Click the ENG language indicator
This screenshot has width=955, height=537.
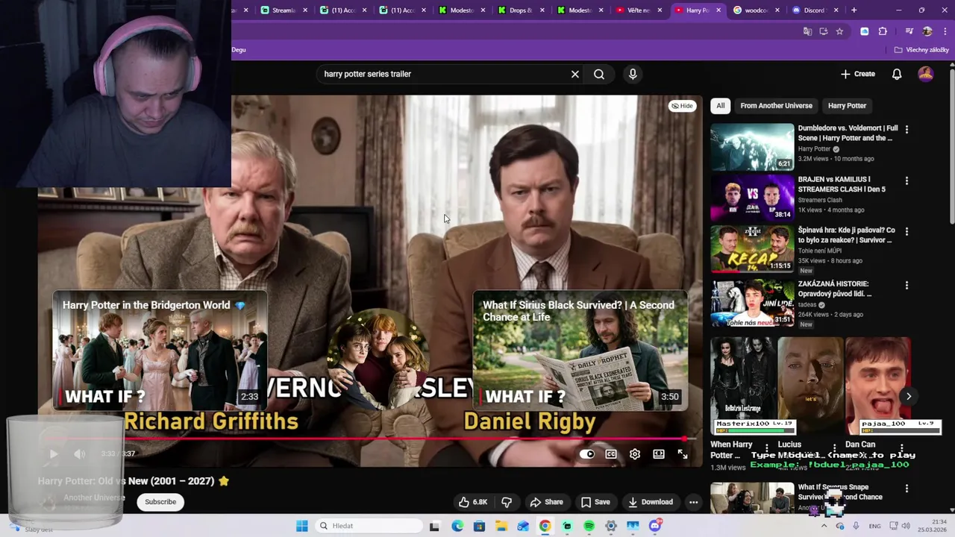point(875,526)
